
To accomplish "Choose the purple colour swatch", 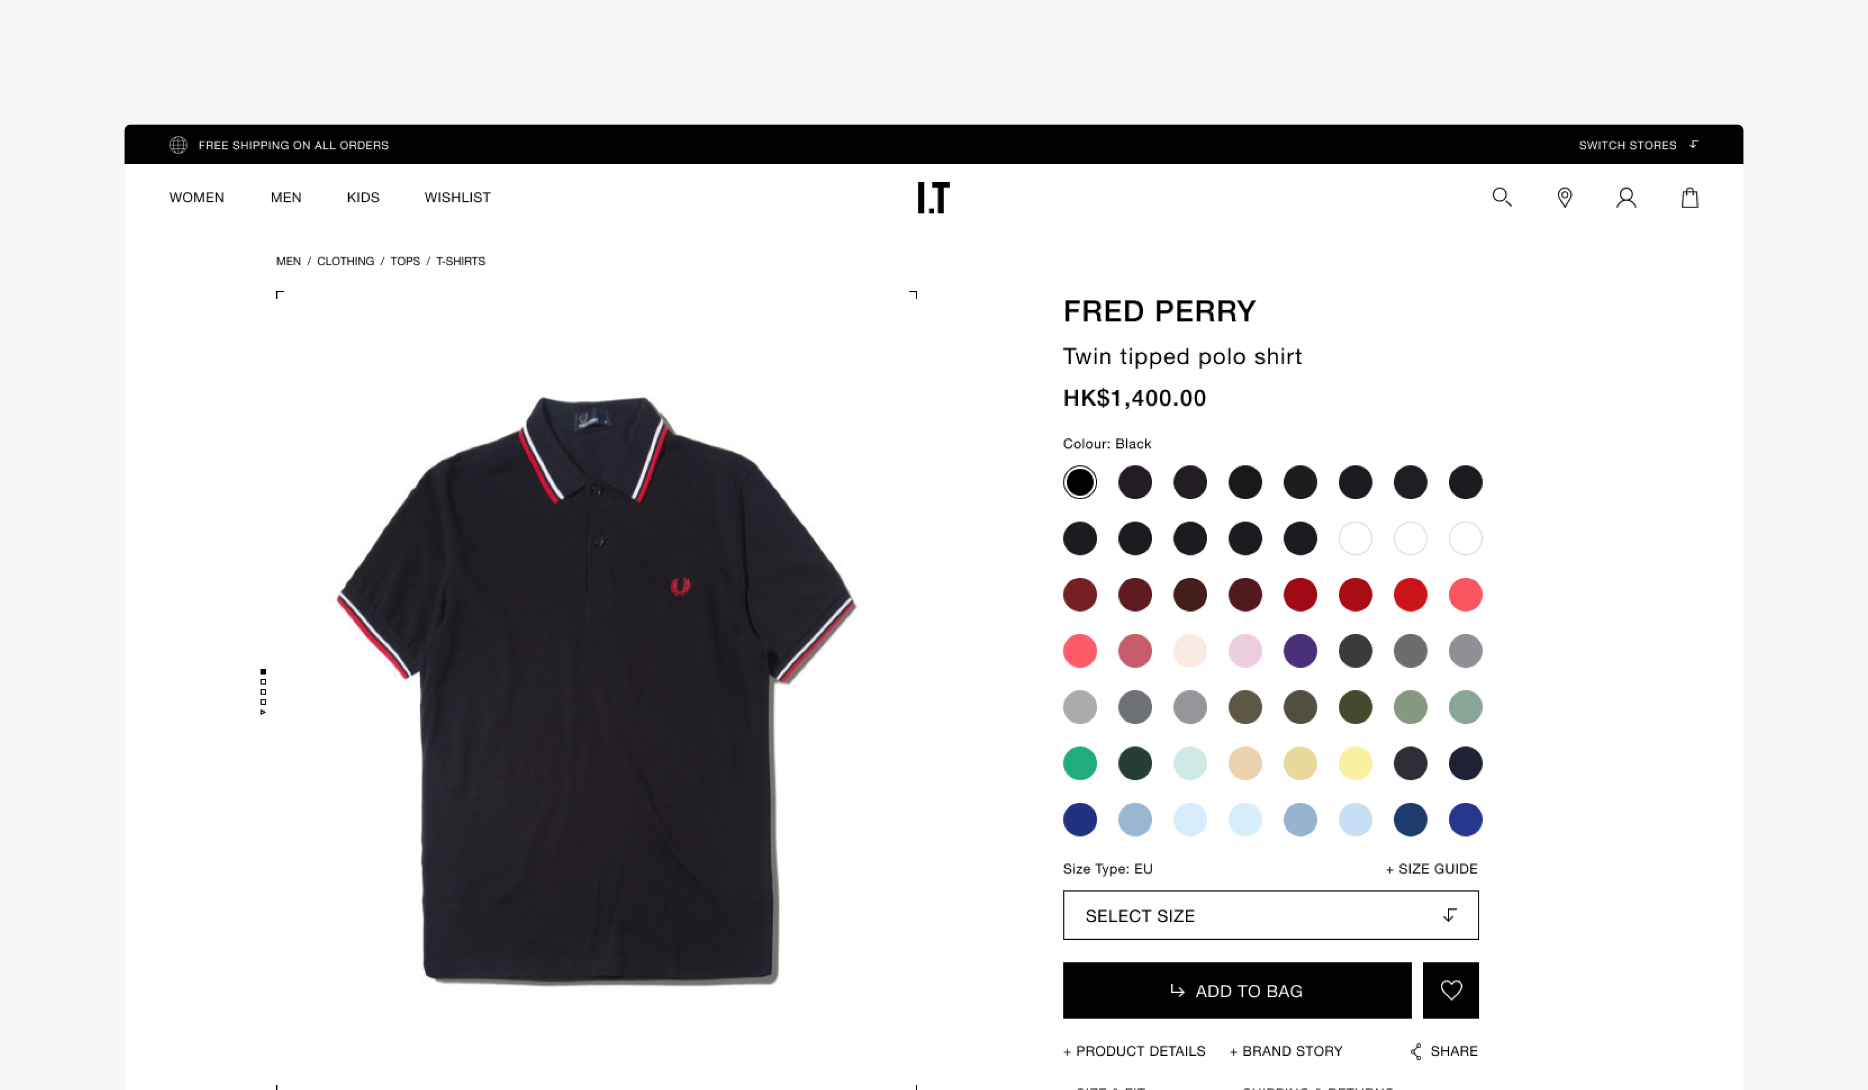I will point(1300,651).
